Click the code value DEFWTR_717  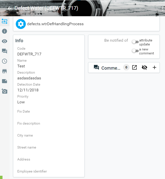point(29,54)
